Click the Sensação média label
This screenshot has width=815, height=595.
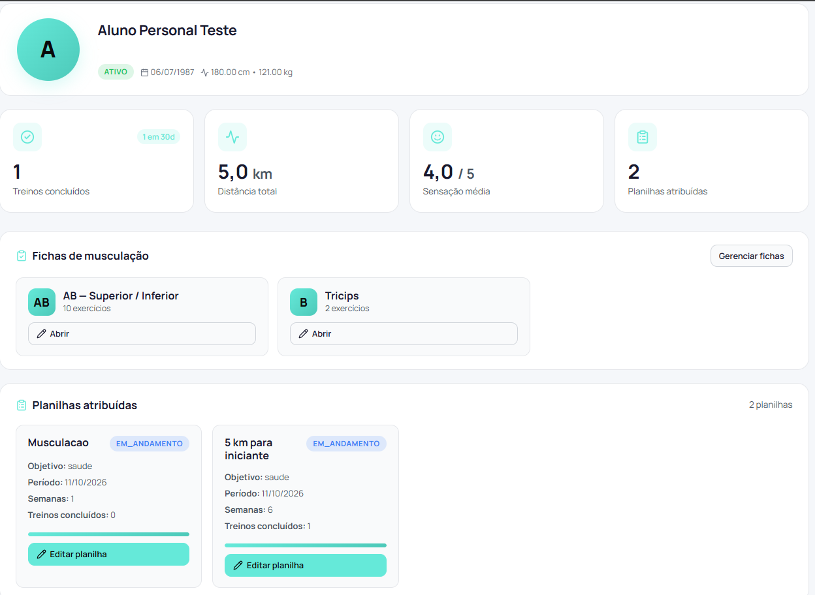(456, 192)
